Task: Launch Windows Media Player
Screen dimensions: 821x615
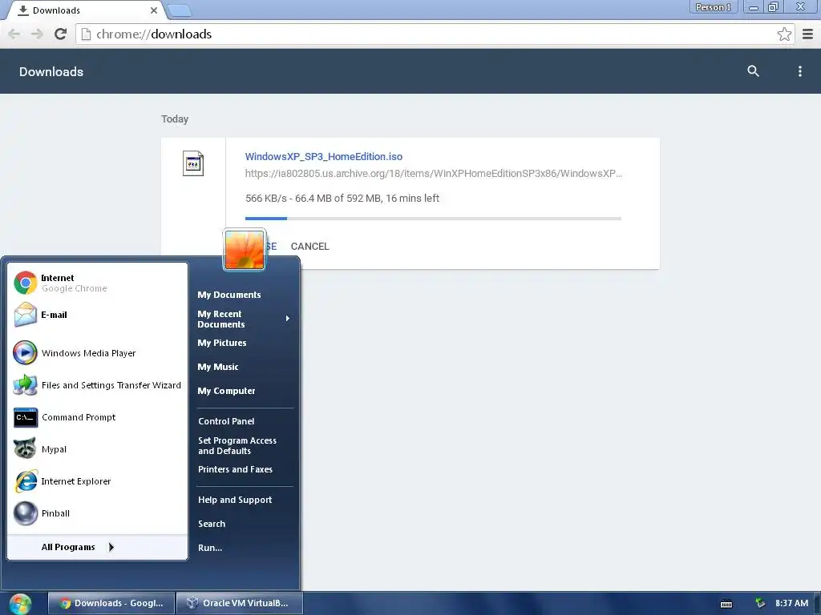Action: click(97, 353)
